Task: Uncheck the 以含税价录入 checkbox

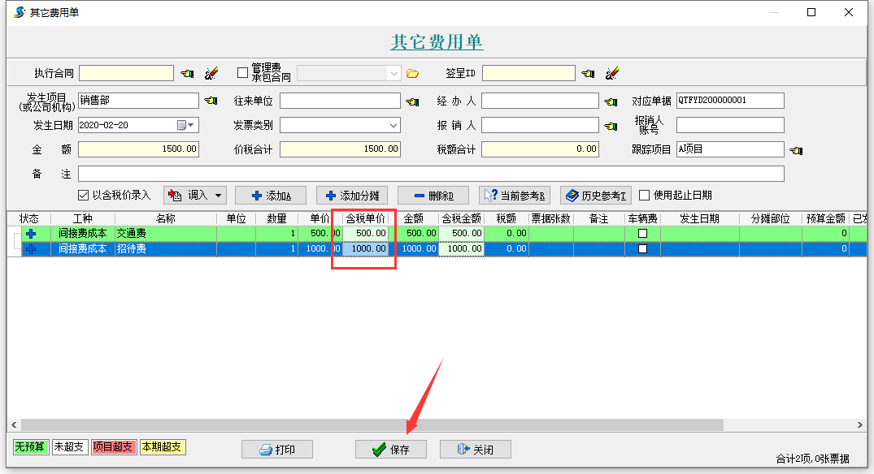Action: click(83, 194)
